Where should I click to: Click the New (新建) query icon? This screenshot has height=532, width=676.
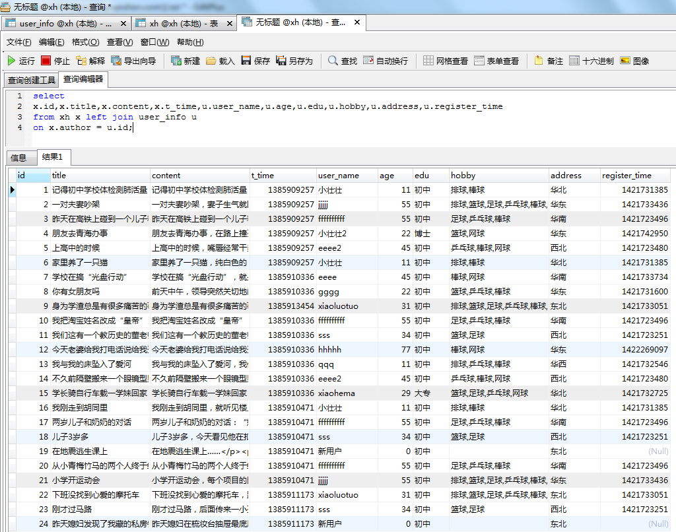176,61
